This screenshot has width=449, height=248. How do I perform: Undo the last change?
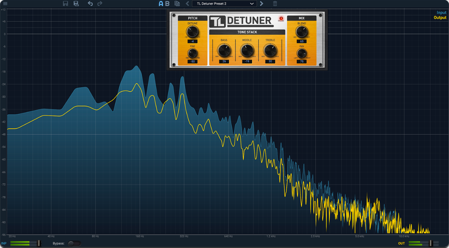click(x=90, y=4)
